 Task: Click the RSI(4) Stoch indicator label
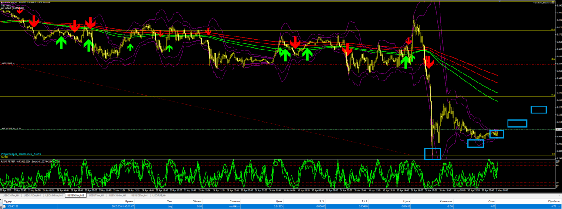(30, 161)
